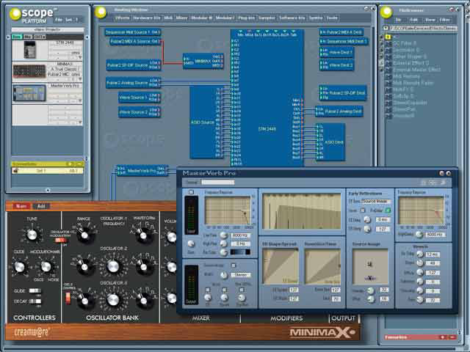Open the Software IOs menu
Viewport: 470px width, 352px height.
click(292, 18)
